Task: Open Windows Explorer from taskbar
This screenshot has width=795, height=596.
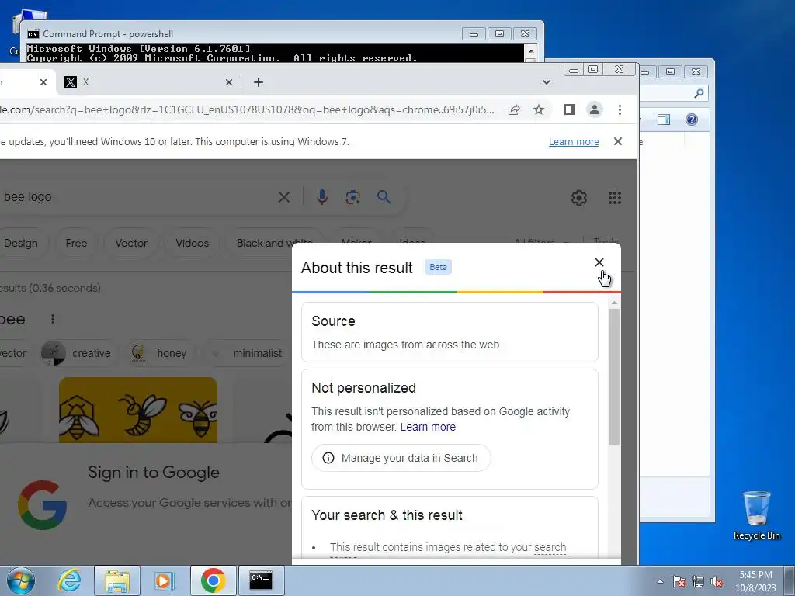Action: point(117,580)
